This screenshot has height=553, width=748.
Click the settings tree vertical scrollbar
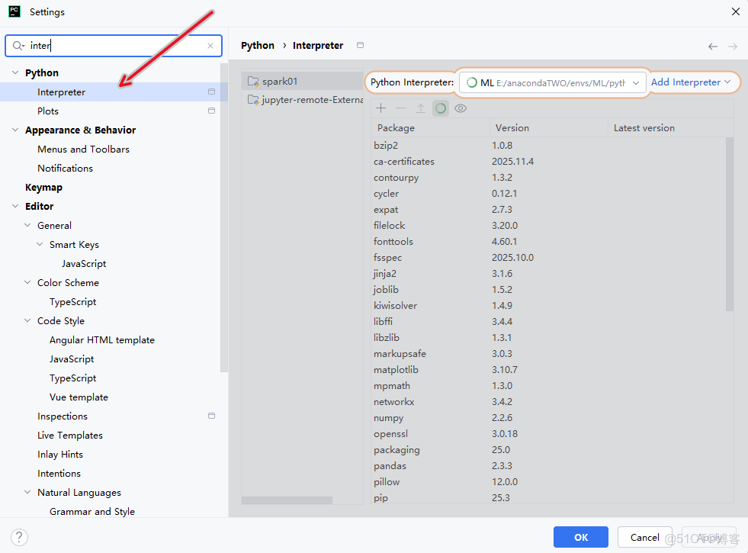point(224,217)
